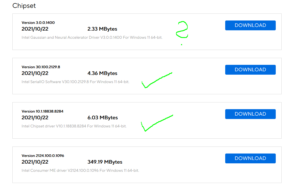Select the 349.19 MBytes file size text
The width and height of the screenshot is (294, 190).
105,162
